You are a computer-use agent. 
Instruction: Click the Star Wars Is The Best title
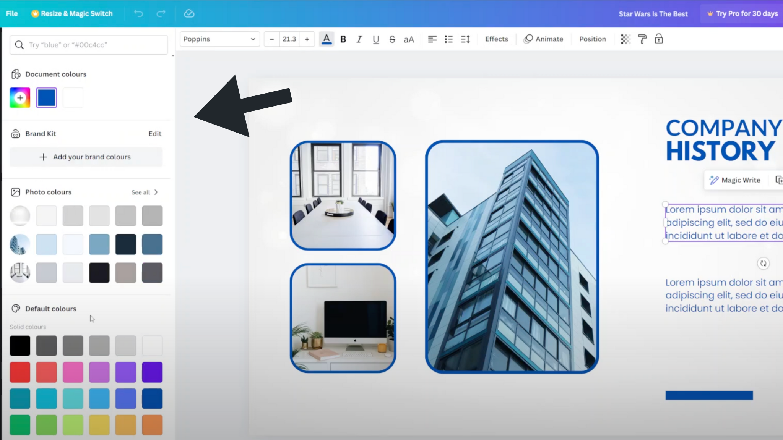653,14
